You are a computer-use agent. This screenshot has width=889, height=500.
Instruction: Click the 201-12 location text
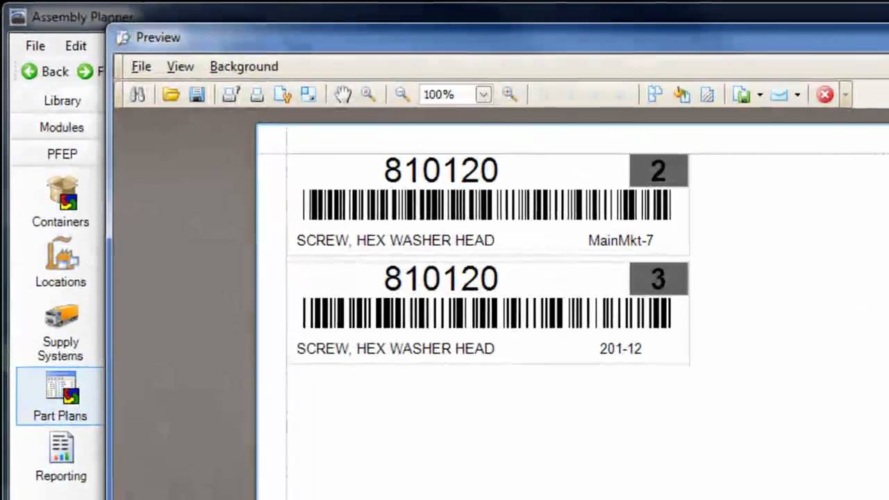coord(621,349)
